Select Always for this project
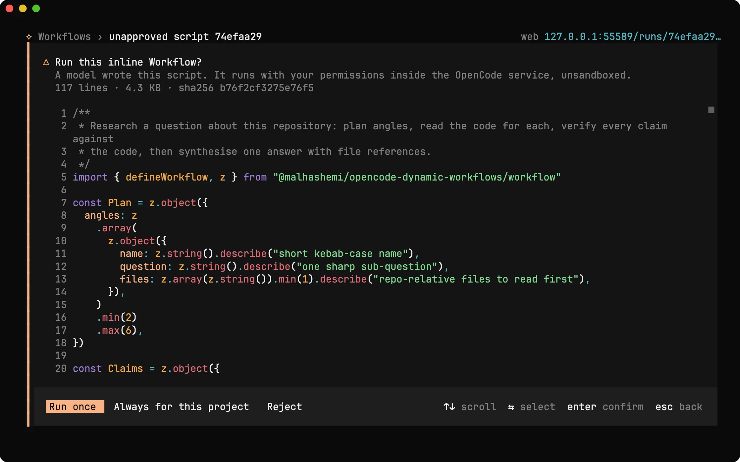The height and width of the screenshot is (462, 740). 181,407
